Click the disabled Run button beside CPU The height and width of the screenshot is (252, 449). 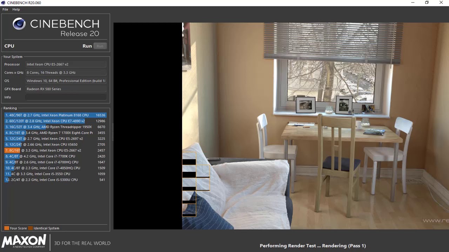coord(100,46)
